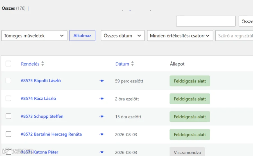Preview Katona Péter order eye icon

click(102, 152)
